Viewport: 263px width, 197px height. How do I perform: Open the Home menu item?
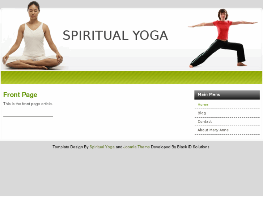(x=203, y=104)
